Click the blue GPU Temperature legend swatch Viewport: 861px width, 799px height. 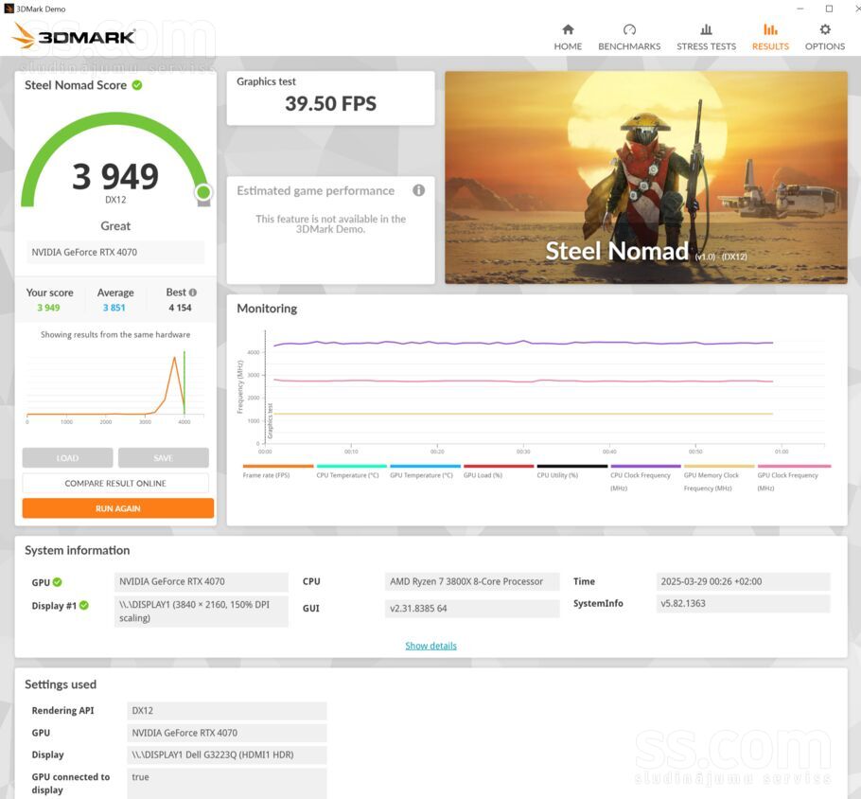[x=425, y=466]
